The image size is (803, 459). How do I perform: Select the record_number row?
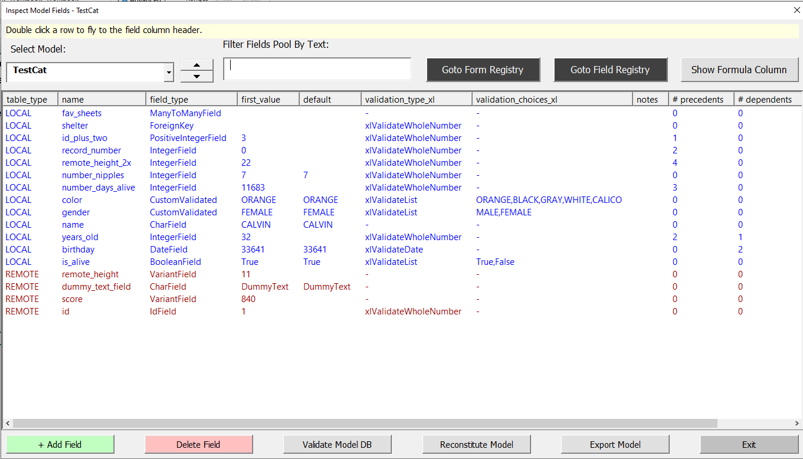click(x=401, y=150)
